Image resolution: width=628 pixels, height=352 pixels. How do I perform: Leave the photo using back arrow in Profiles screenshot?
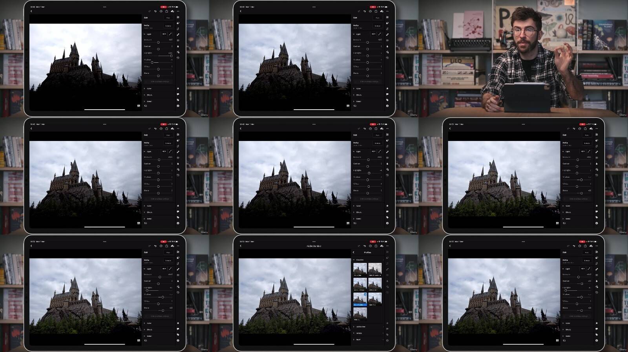pos(241,246)
